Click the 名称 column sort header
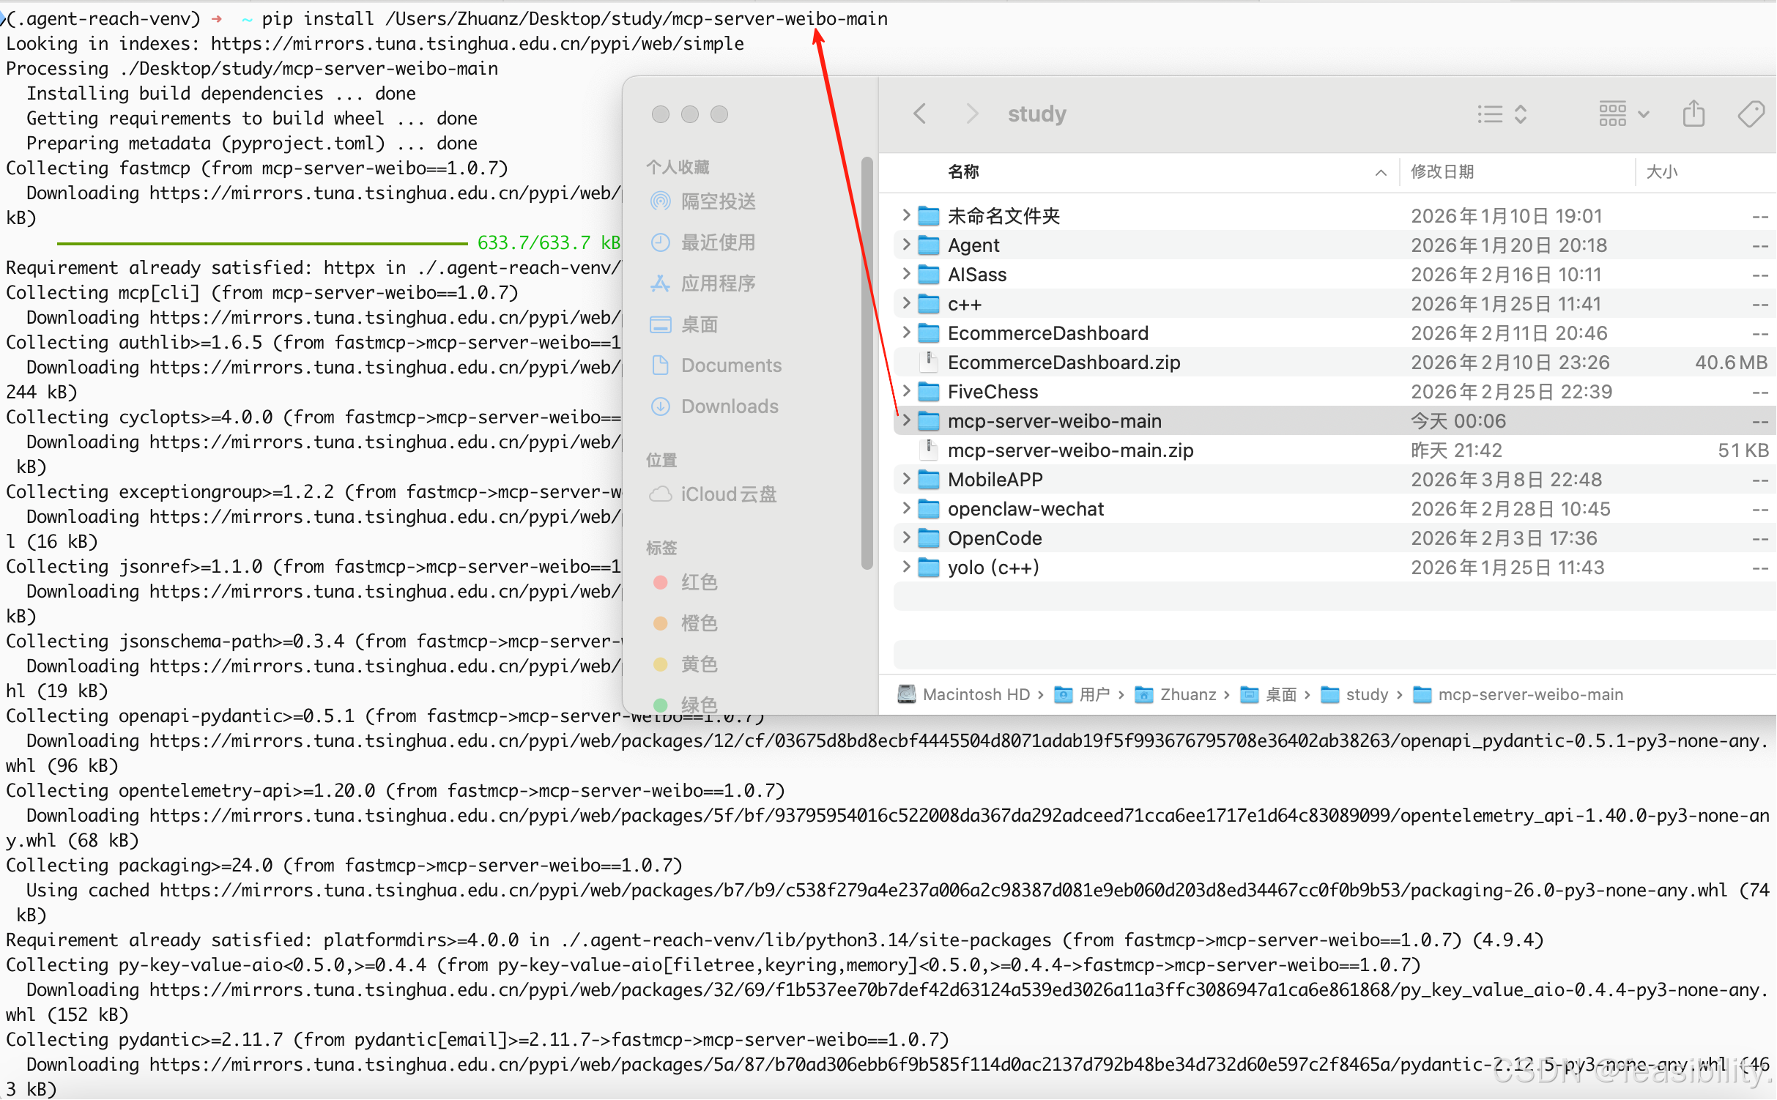Screen dimensions: 1777x1100 tap(963, 172)
